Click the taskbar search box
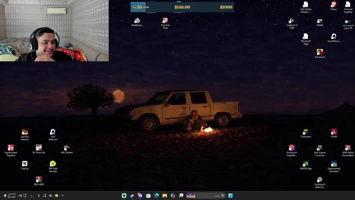This screenshot has height=200, width=355. 205,196
